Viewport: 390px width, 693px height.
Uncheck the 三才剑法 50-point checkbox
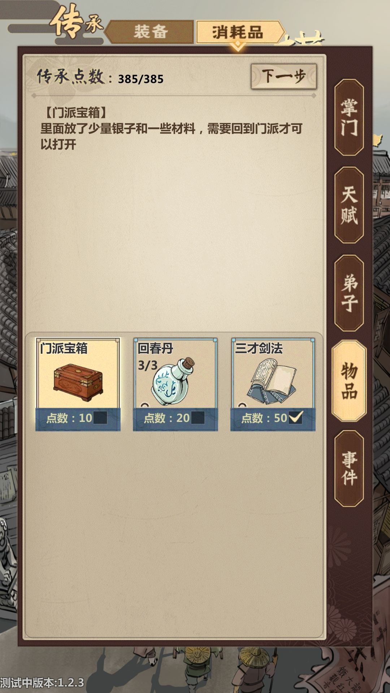(295, 418)
